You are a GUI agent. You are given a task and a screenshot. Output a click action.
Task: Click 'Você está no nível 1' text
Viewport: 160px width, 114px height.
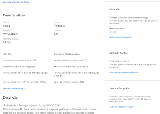[x=119, y=61]
